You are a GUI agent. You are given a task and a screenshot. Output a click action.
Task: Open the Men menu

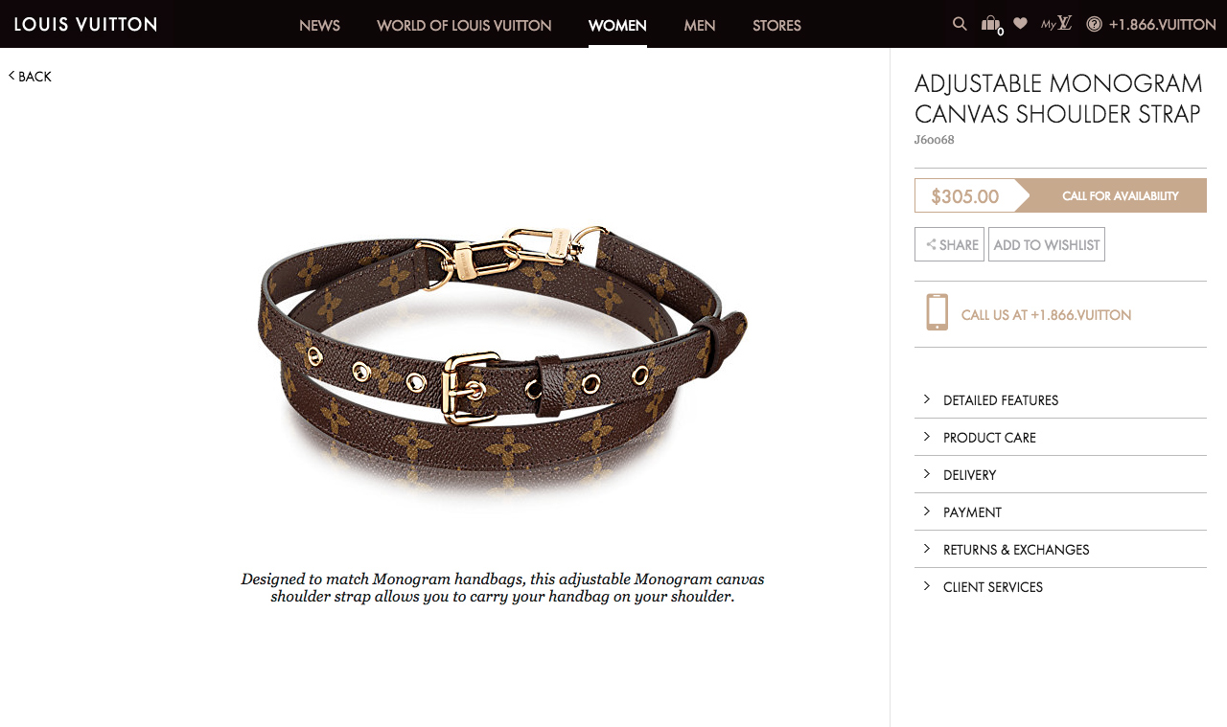[700, 25]
